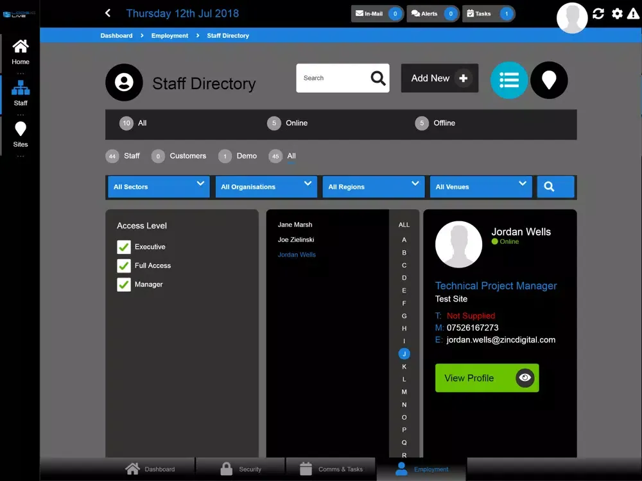
Task: Open the settings gear icon
Action: coord(617,13)
